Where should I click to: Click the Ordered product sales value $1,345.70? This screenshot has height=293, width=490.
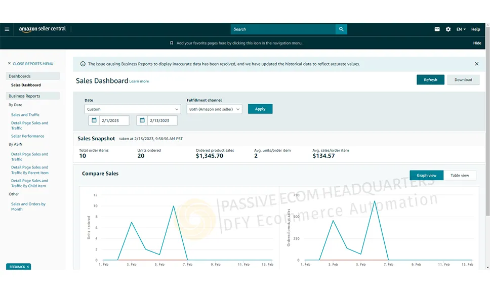(x=210, y=156)
